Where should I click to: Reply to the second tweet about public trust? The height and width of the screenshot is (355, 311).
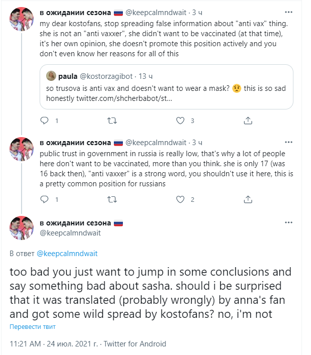click(44, 199)
